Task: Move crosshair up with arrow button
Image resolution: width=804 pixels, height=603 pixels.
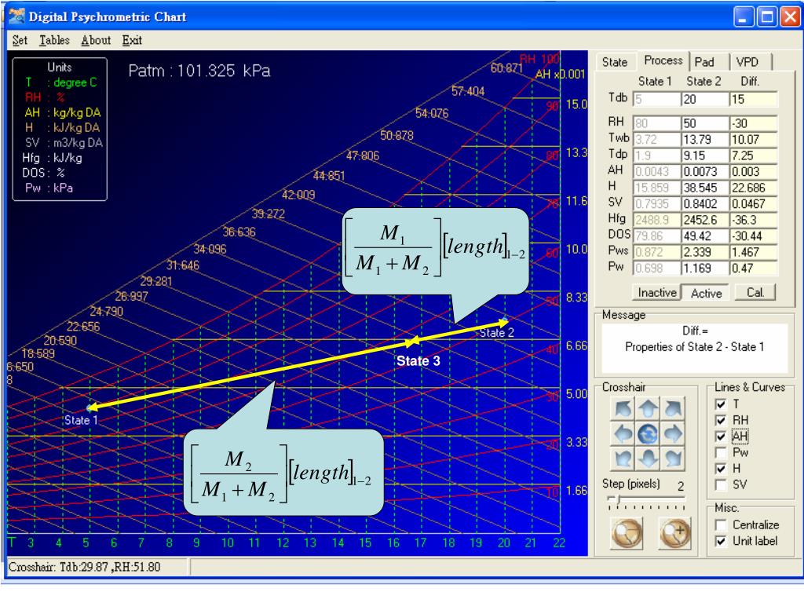Action: click(x=648, y=408)
